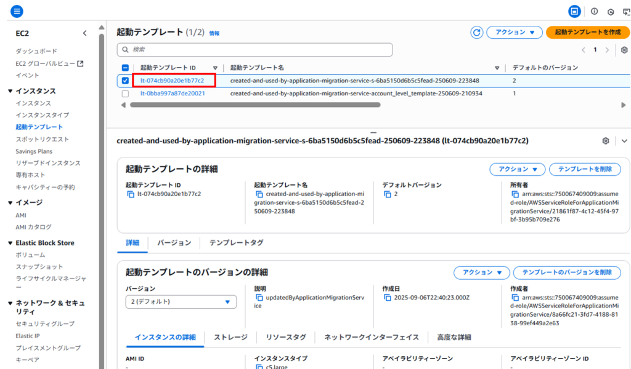Click テンプレートを削除 button

[585, 170]
